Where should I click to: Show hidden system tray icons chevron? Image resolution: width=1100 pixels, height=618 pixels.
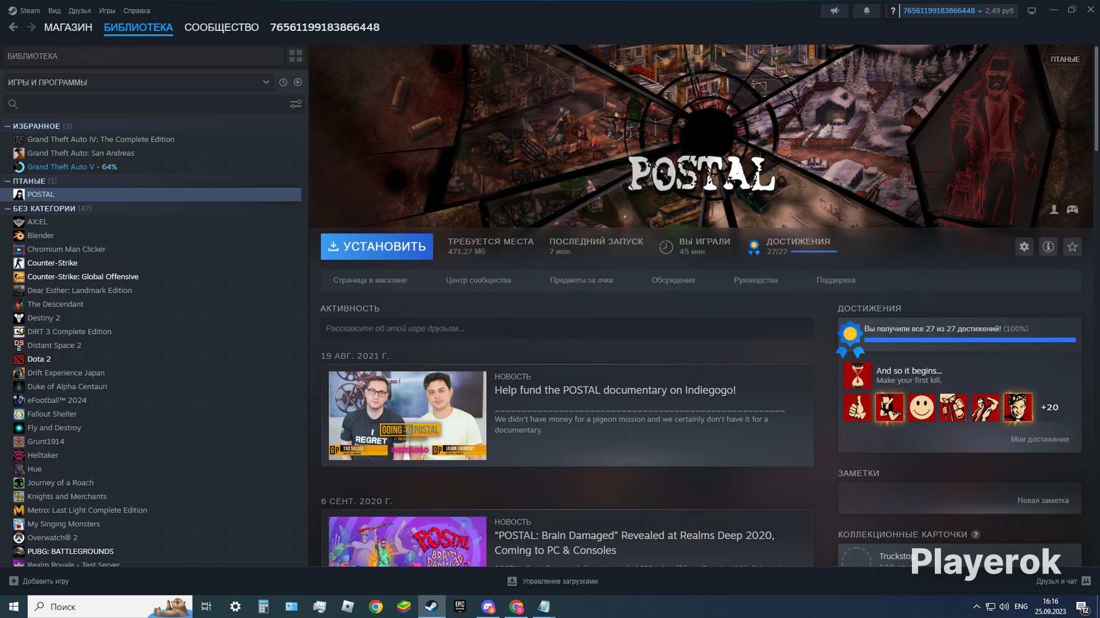tap(976, 606)
